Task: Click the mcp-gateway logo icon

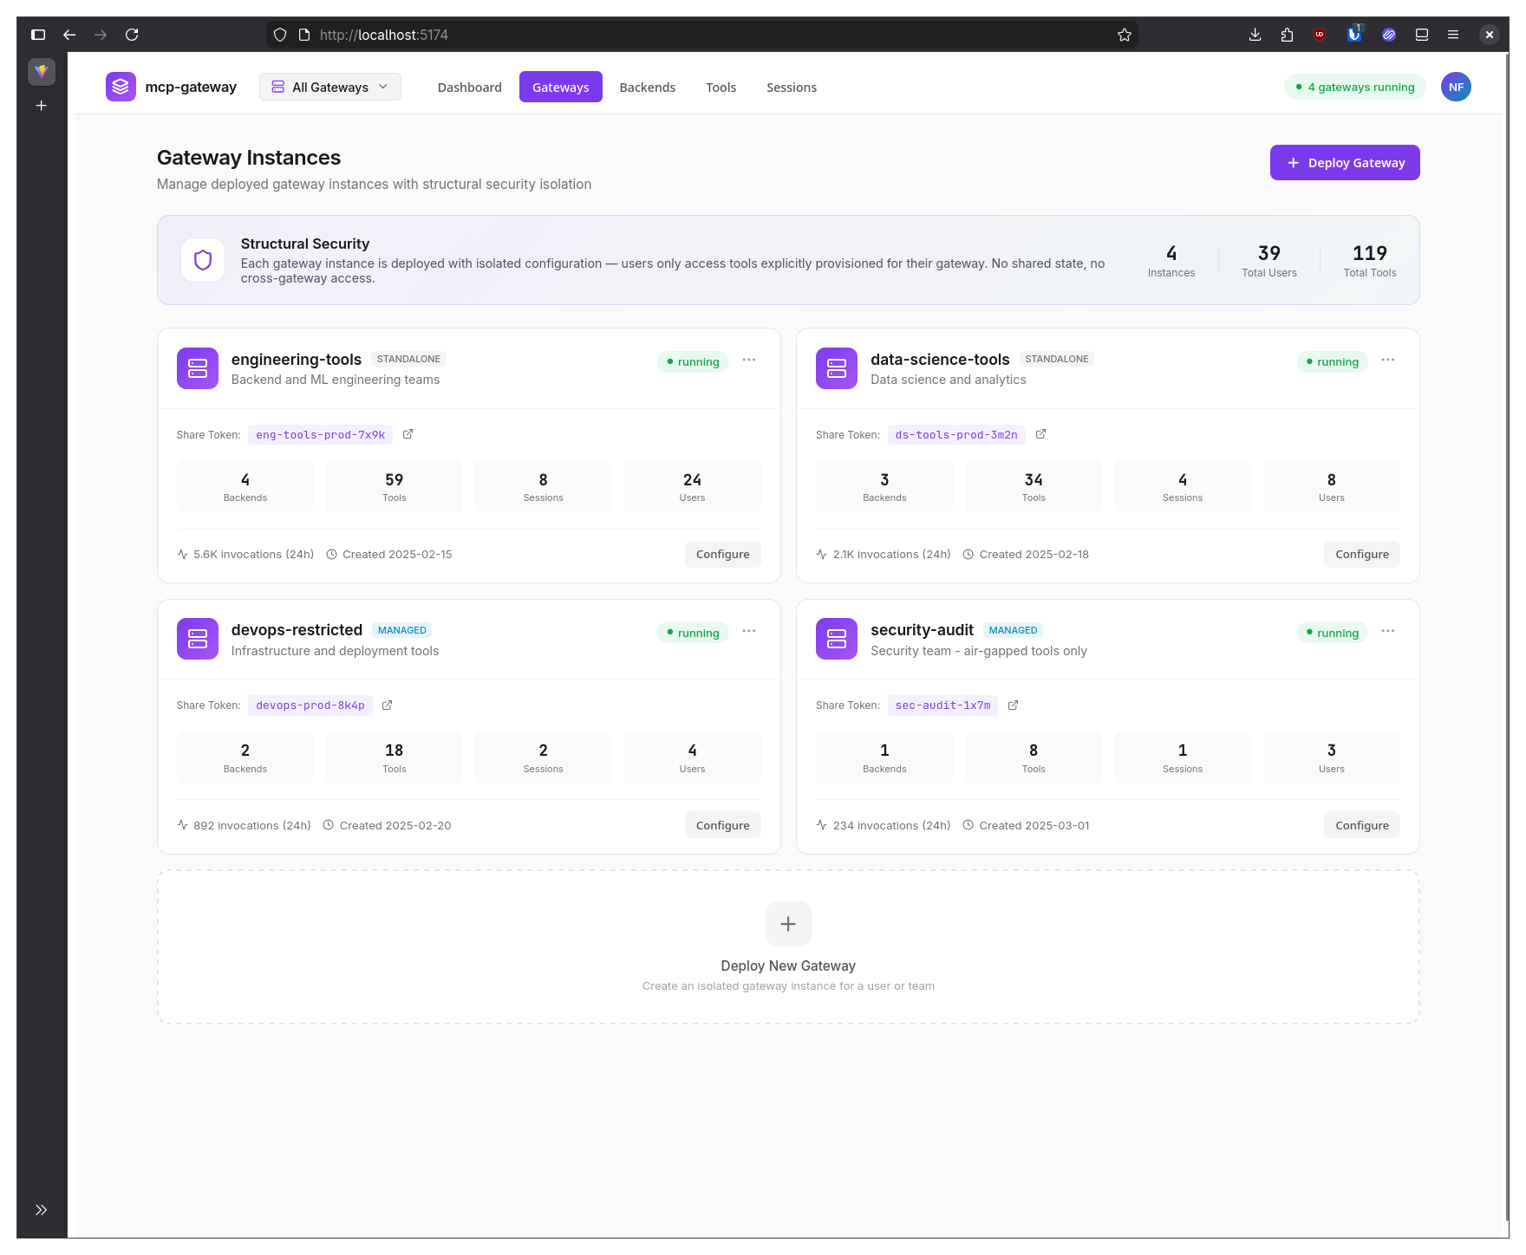Action: [121, 87]
